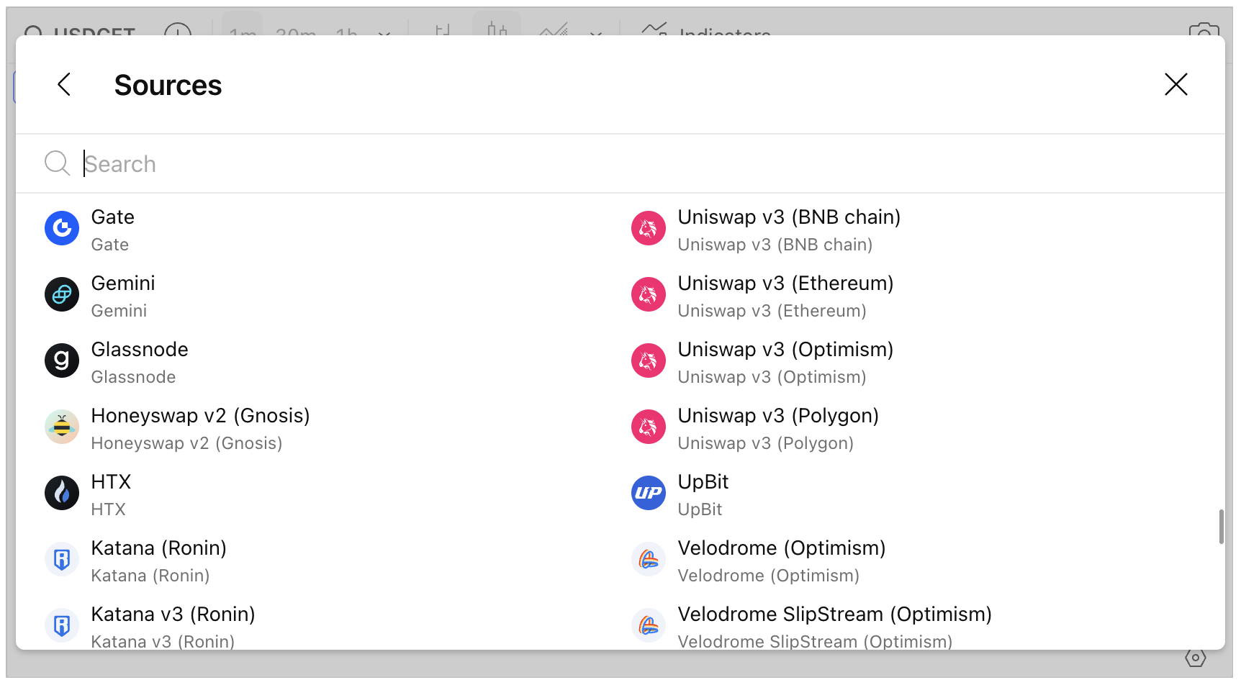
Task: Click the Sources list scrollbar thumb
Action: [x=1221, y=527]
